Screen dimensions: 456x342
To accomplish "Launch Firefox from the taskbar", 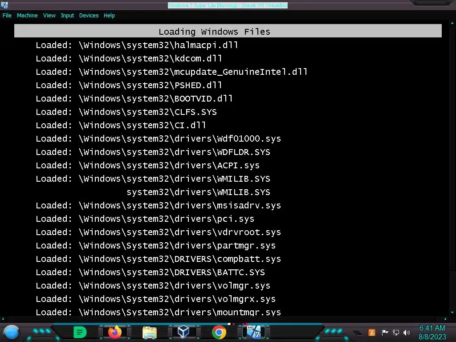I will pos(114,332).
